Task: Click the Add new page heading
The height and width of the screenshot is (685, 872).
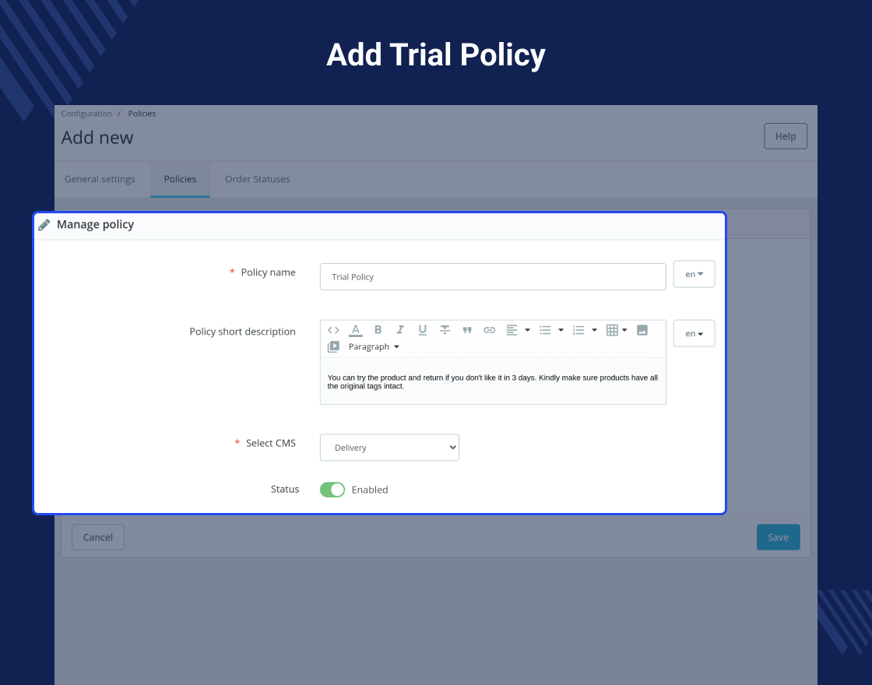Action: pos(97,137)
